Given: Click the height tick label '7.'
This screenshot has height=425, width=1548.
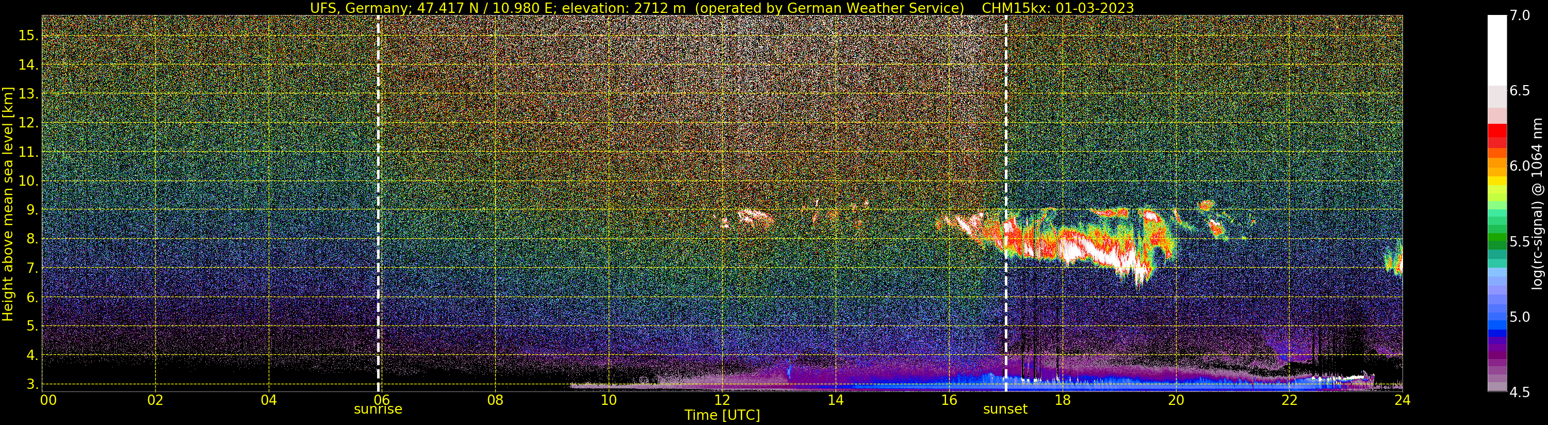Looking at the screenshot, I should pyautogui.click(x=32, y=268).
